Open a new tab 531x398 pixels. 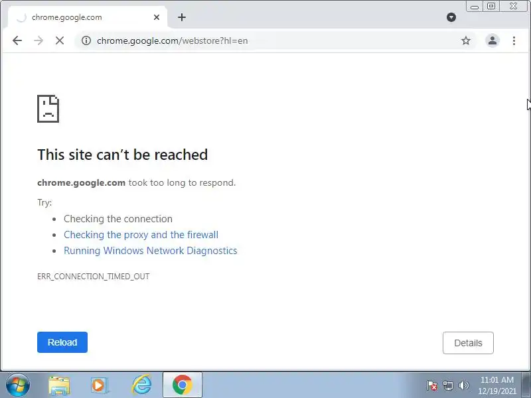[x=182, y=17]
